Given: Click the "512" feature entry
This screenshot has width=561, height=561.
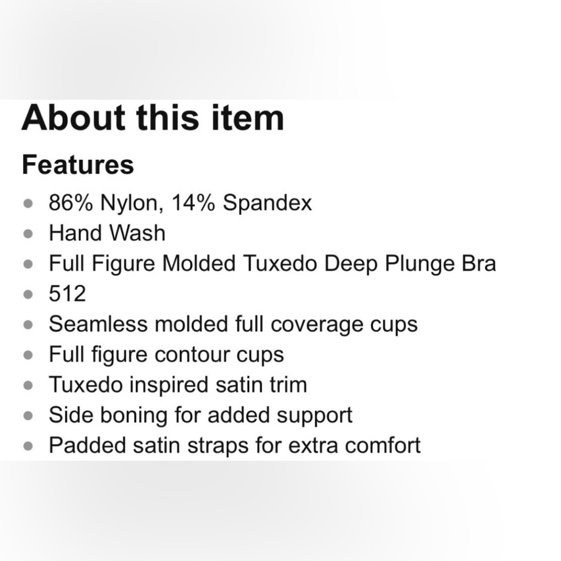Looking at the screenshot, I should pyautogui.click(x=67, y=293).
